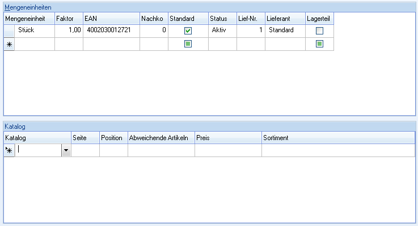The image size is (418, 226).
Task: Enable Lagerteil checkbox for Stück row
Action: (x=319, y=31)
